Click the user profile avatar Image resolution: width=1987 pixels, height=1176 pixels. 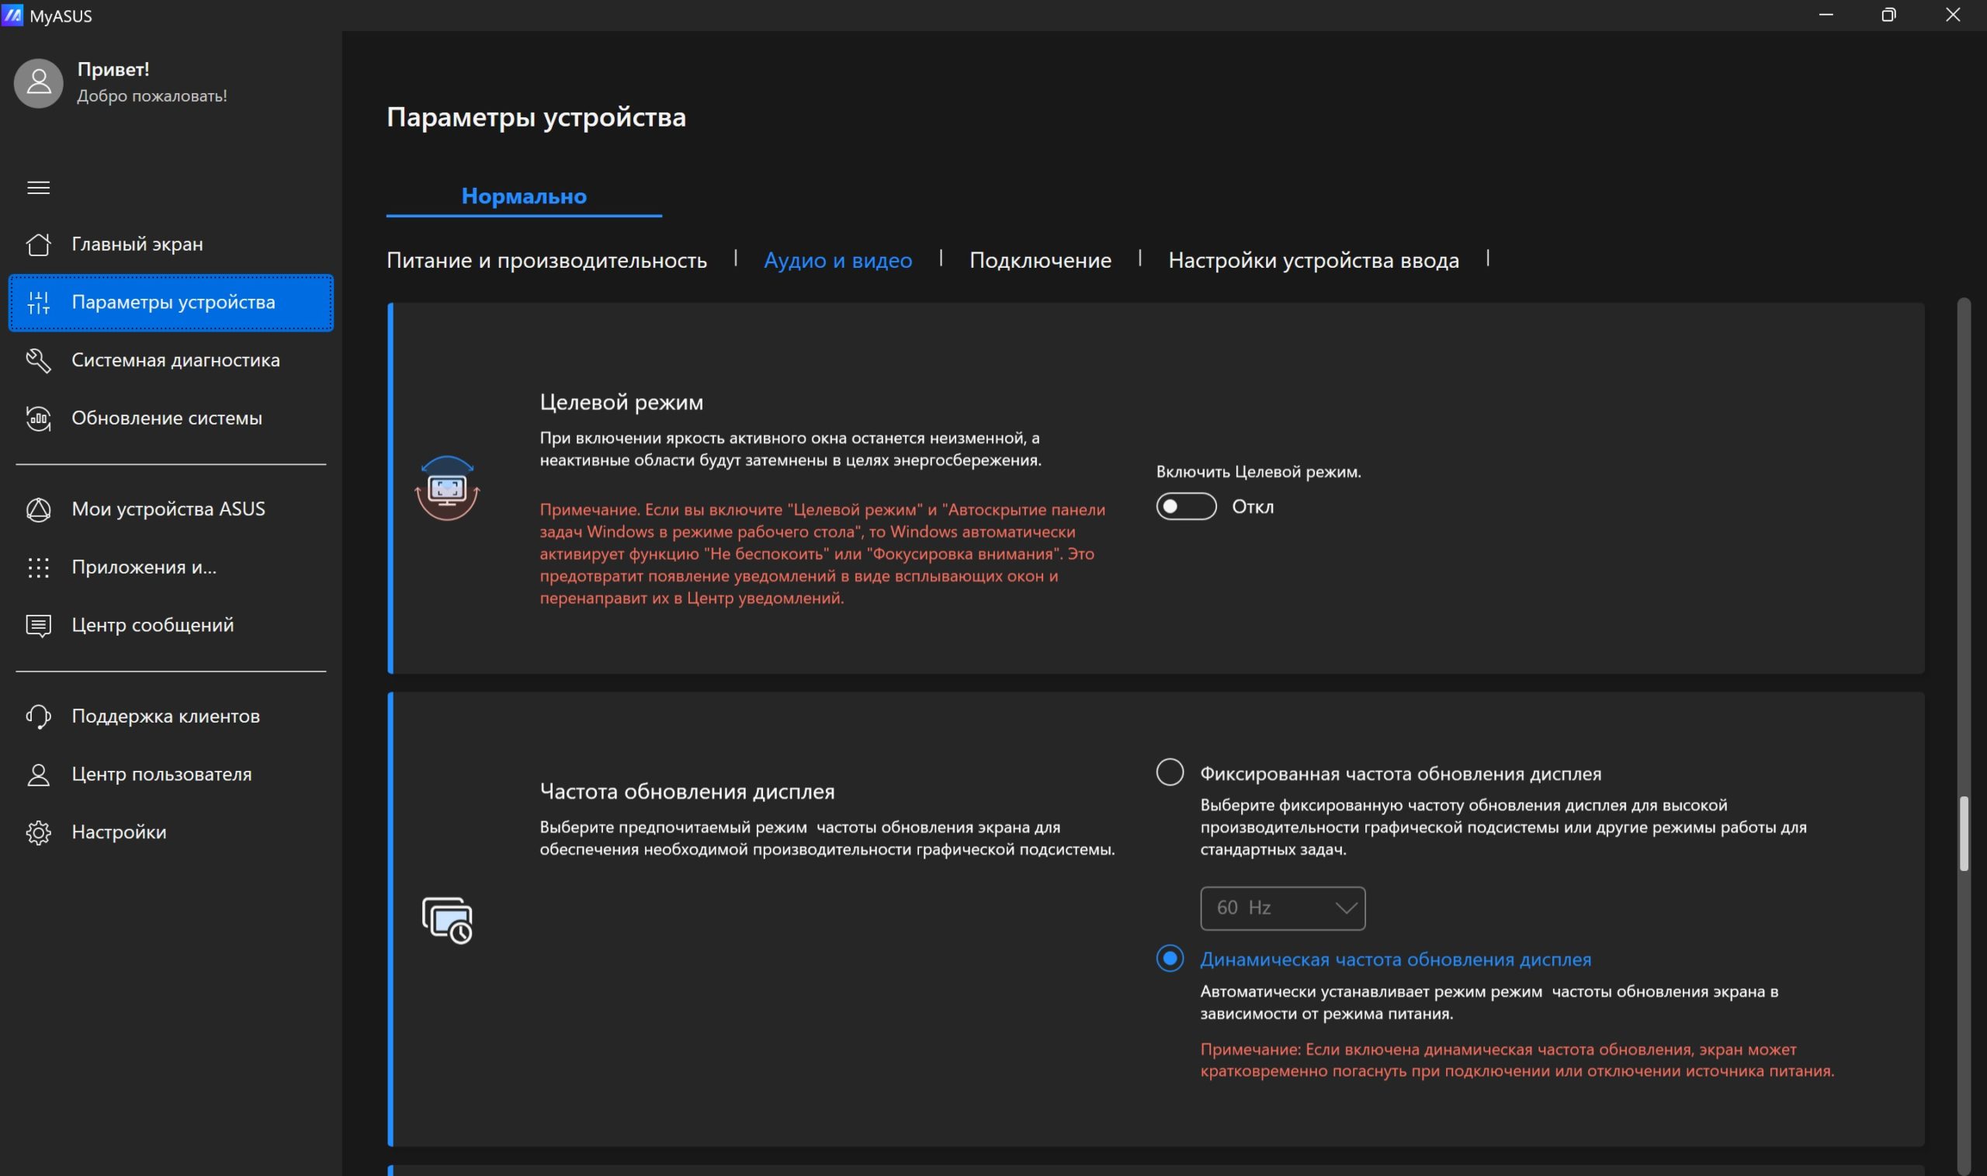pyautogui.click(x=38, y=82)
